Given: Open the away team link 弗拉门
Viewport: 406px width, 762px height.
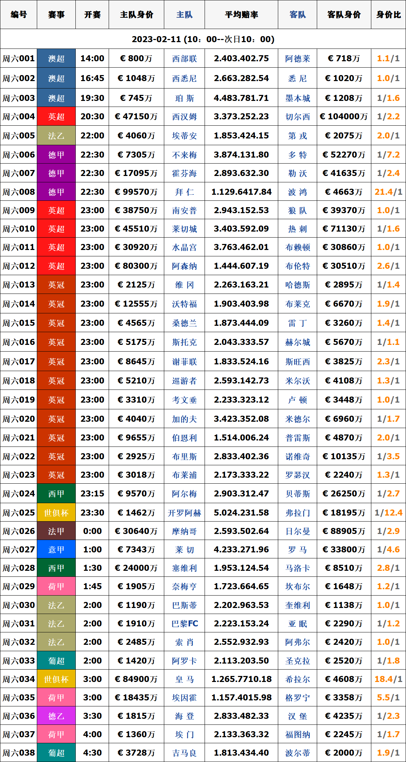Looking at the screenshot, I should point(297,513).
